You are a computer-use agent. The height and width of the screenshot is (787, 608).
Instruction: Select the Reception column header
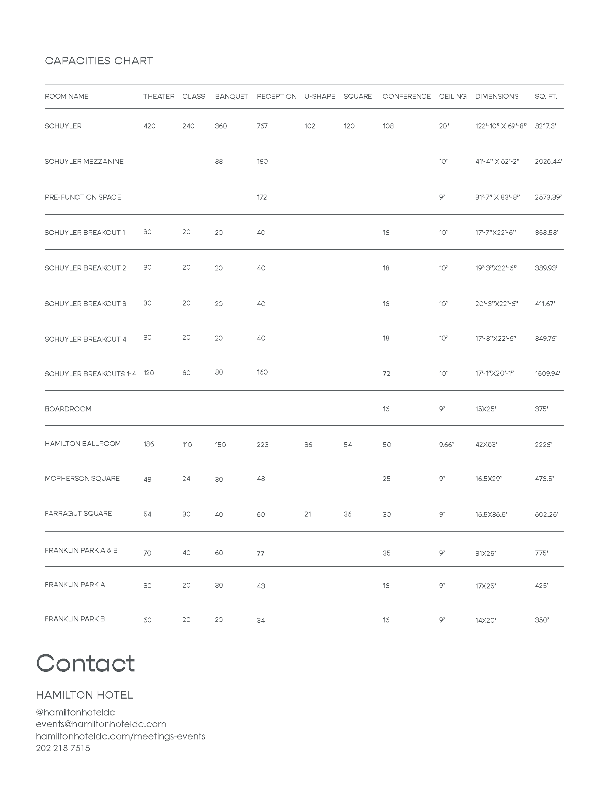276,96
